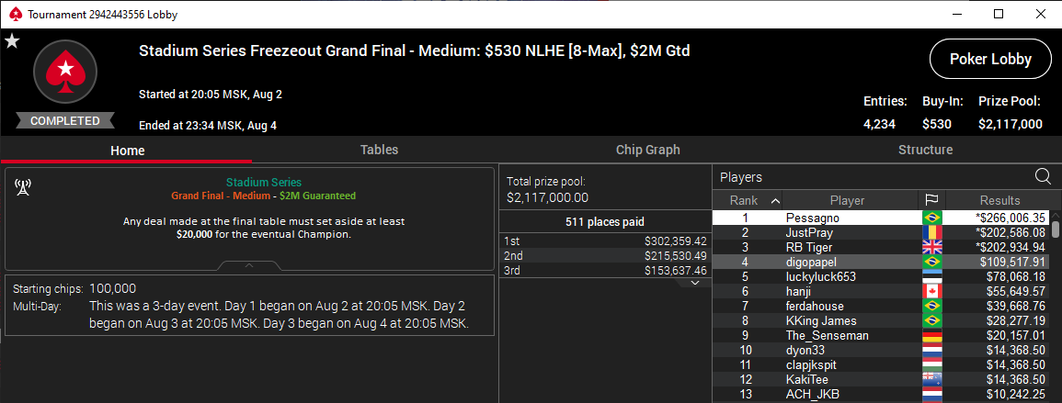The width and height of the screenshot is (1062, 403).
Task: Go to the Structure tab
Action: point(925,150)
